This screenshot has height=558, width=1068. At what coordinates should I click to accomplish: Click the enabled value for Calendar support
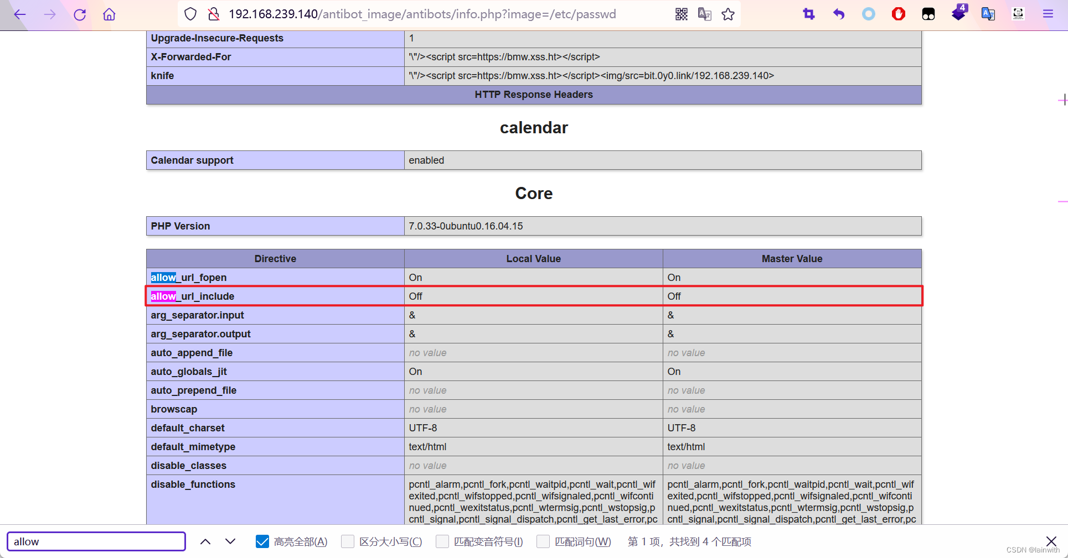coord(426,160)
